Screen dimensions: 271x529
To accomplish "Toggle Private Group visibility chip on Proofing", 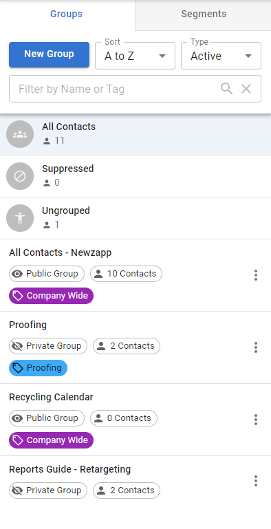I will click(48, 346).
